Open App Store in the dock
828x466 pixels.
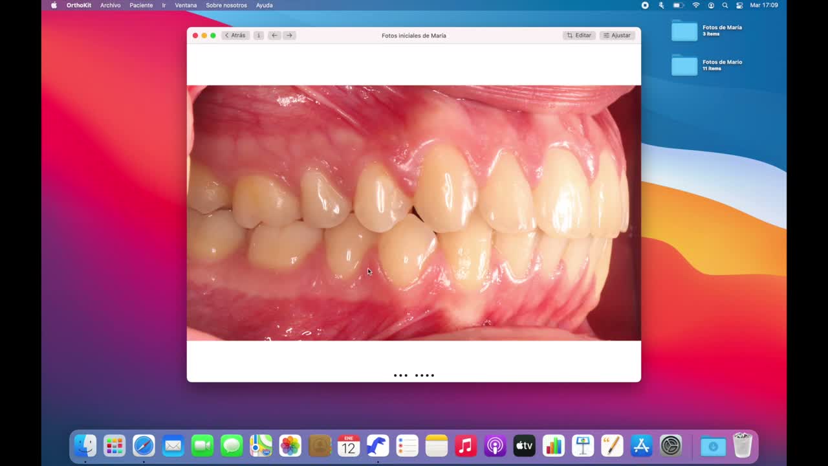click(641, 445)
